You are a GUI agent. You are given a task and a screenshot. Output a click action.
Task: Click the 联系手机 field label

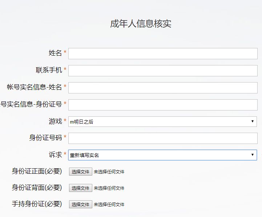tap(49, 70)
